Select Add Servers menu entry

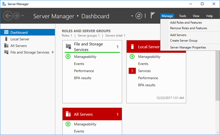[x=178, y=35]
